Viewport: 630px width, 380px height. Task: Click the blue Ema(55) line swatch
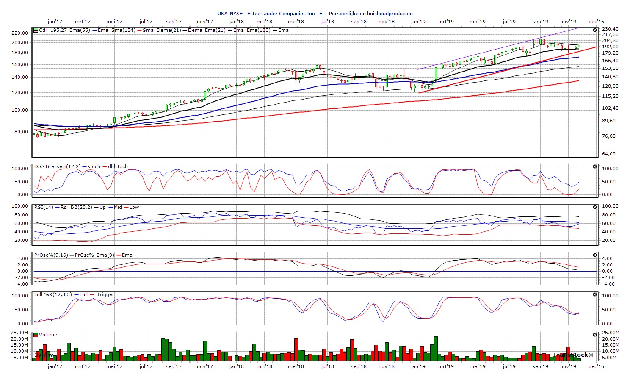click(94, 30)
